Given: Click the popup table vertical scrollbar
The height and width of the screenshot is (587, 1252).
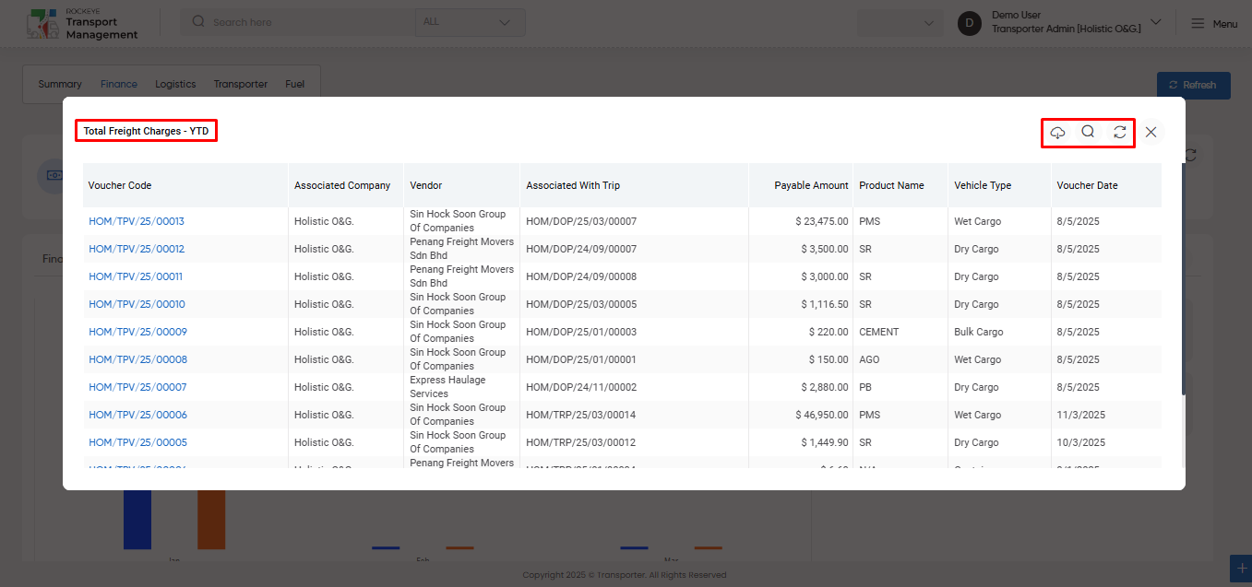Looking at the screenshot, I should point(1184,313).
